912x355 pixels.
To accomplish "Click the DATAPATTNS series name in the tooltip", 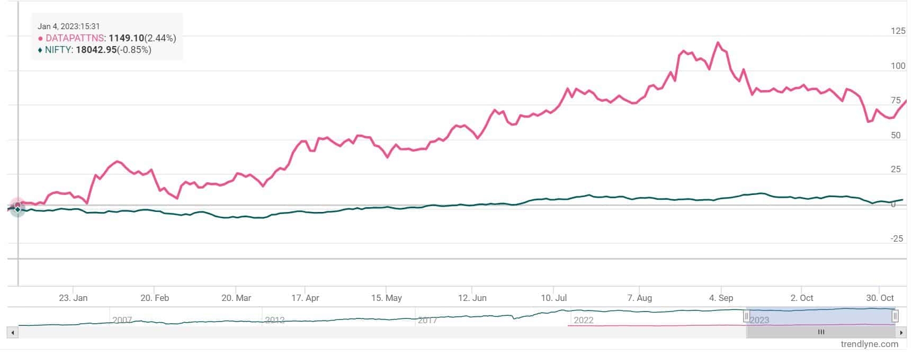I will coord(75,38).
